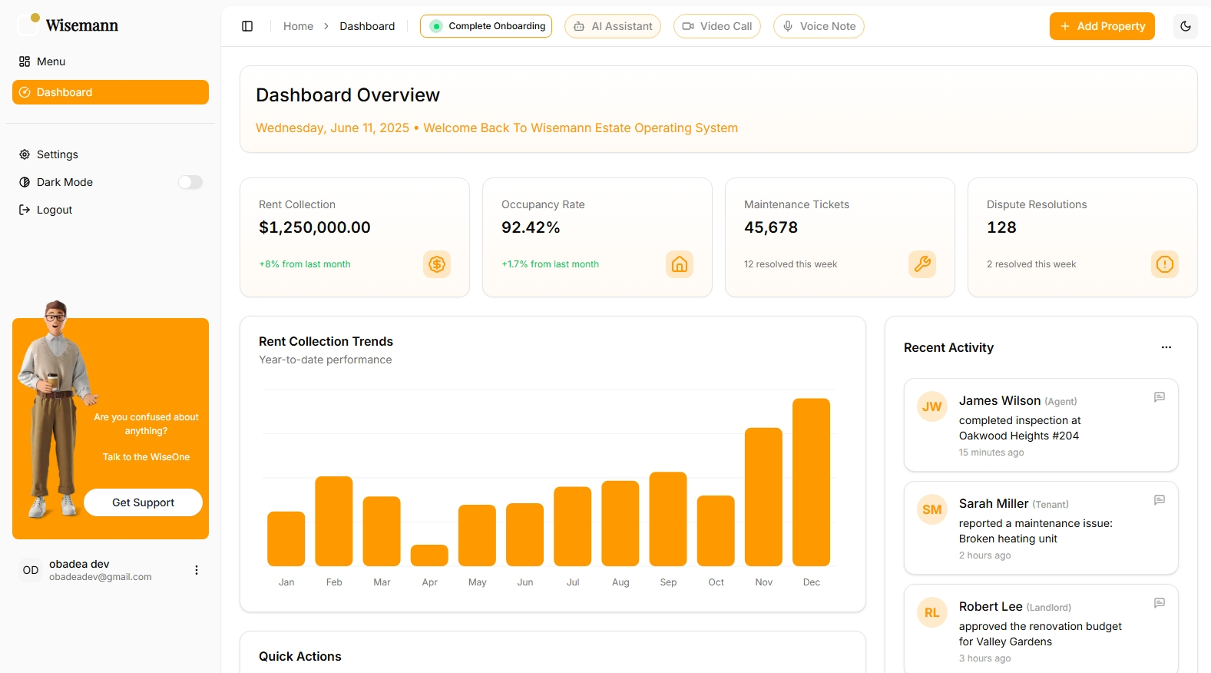Click the comment icon on Sarah Miller activity
1211x673 pixels.
click(x=1160, y=500)
